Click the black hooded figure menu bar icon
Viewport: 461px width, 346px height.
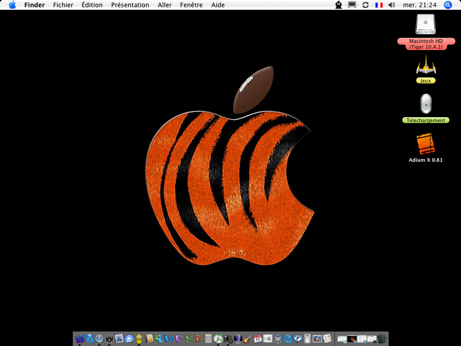click(x=339, y=5)
